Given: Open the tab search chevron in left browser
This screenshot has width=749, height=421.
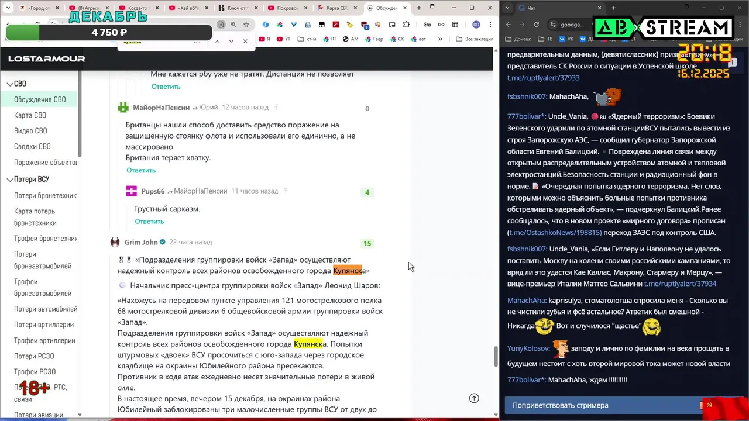Looking at the screenshot, I should [x=9, y=8].
